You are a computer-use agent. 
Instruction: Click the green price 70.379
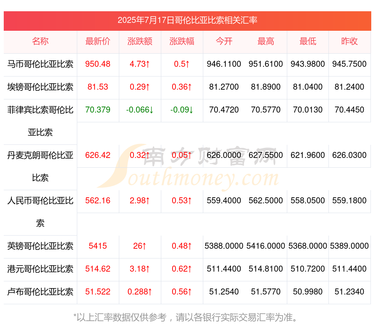click(98, 110)
